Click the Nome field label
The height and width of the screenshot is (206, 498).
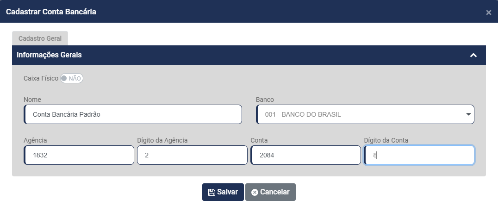pyautogui.click(x=32, y=100)
